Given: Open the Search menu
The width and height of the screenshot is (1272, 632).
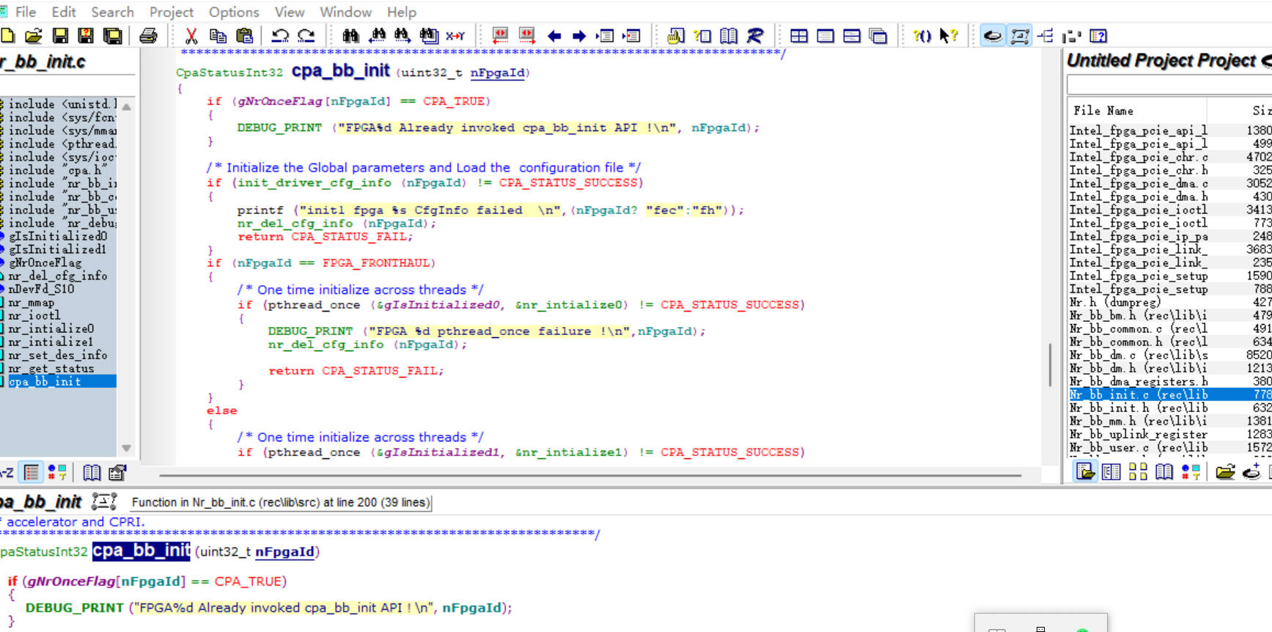Looking at the screenshot, I should [112, 12].
